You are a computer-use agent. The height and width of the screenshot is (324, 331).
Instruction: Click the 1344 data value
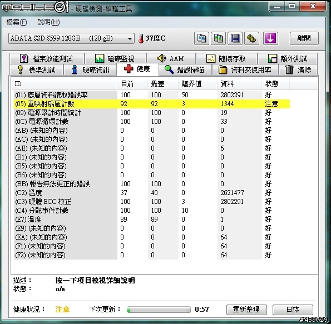click(227, 104)
